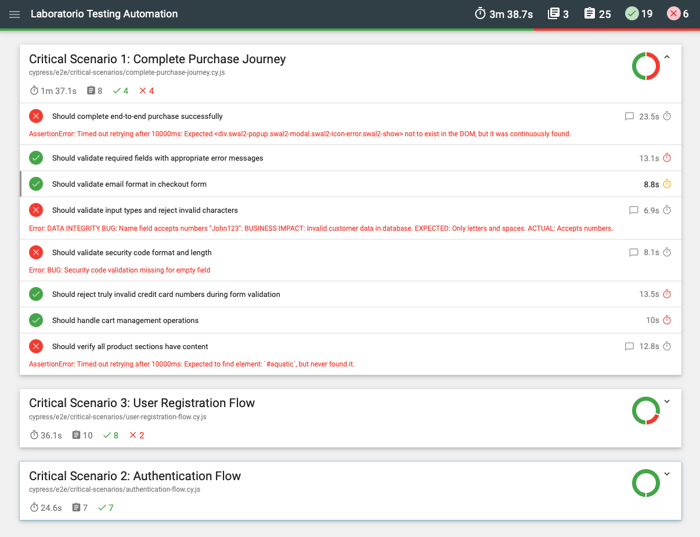
Task: Expand 'Should validate required fields' test row
Action: (351, 158)
